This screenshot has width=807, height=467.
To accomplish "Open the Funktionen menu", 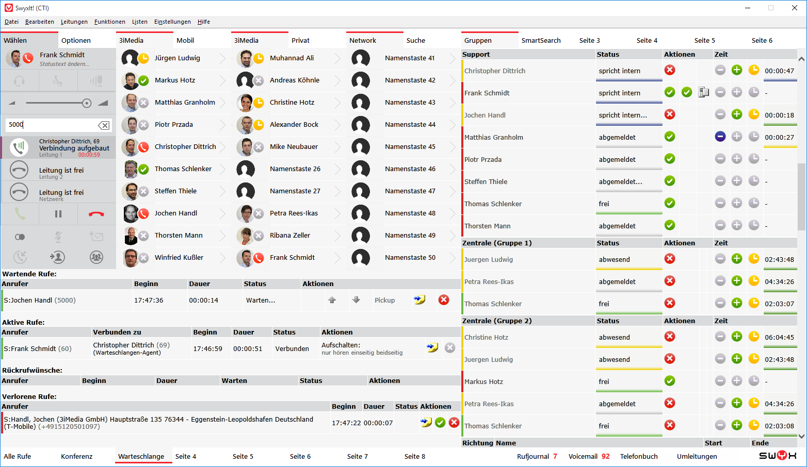I will [x=109, y=22].
